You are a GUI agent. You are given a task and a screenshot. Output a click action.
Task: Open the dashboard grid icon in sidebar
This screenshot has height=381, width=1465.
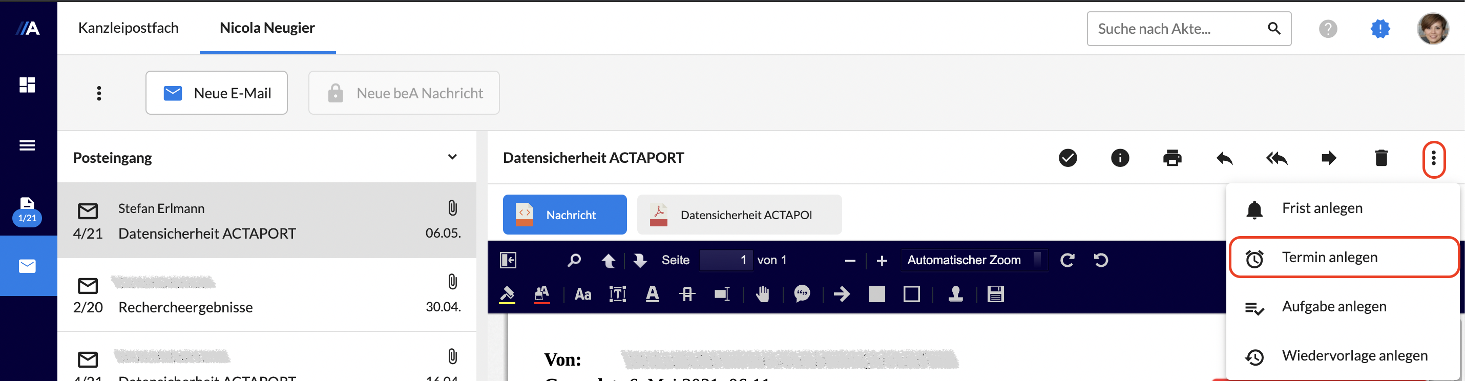coord(27,84)
